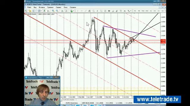This screenshot has height=106, width=190.
Task: Click the '1 Oct 2004' date on time axis
Action: coord(72,97)
